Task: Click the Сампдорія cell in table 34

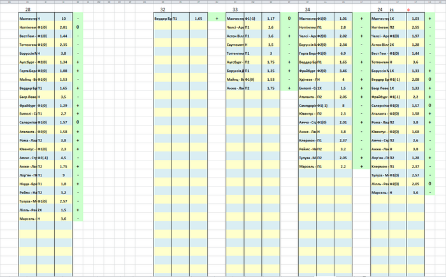Action: [x=307, y=106]
